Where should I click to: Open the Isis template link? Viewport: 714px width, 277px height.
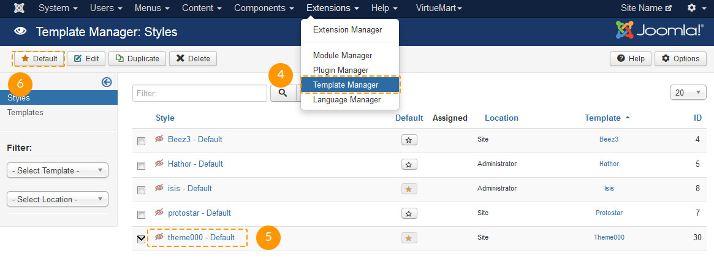click(609, 188)
